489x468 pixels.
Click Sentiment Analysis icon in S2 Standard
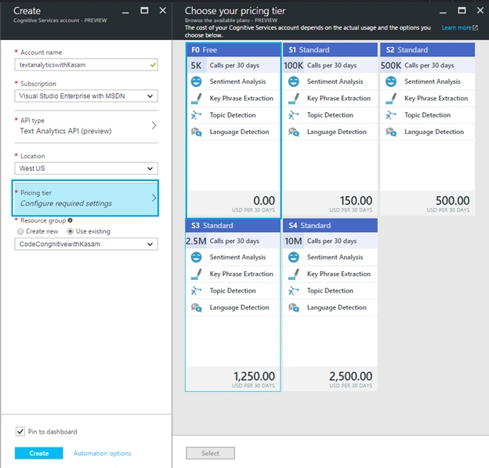pos(391,82)
